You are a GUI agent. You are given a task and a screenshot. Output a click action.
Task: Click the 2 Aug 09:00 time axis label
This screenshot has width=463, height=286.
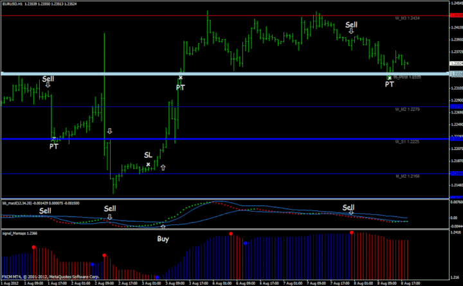[x=104, y=283]
